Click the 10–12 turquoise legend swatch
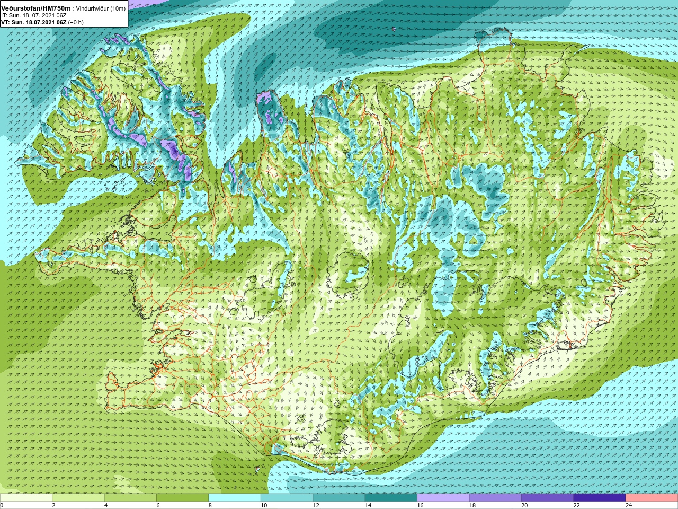This screenshot has width=678, height=509. point(287,498)
